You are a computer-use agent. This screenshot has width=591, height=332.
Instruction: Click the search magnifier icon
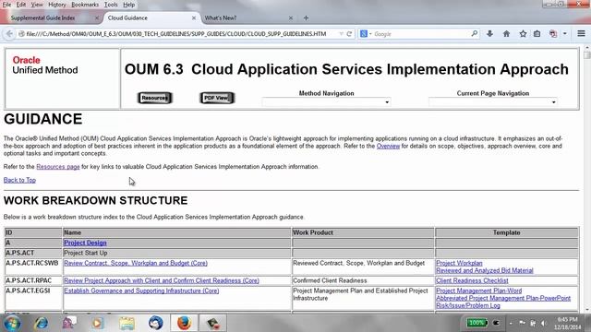tap(474, 34)
